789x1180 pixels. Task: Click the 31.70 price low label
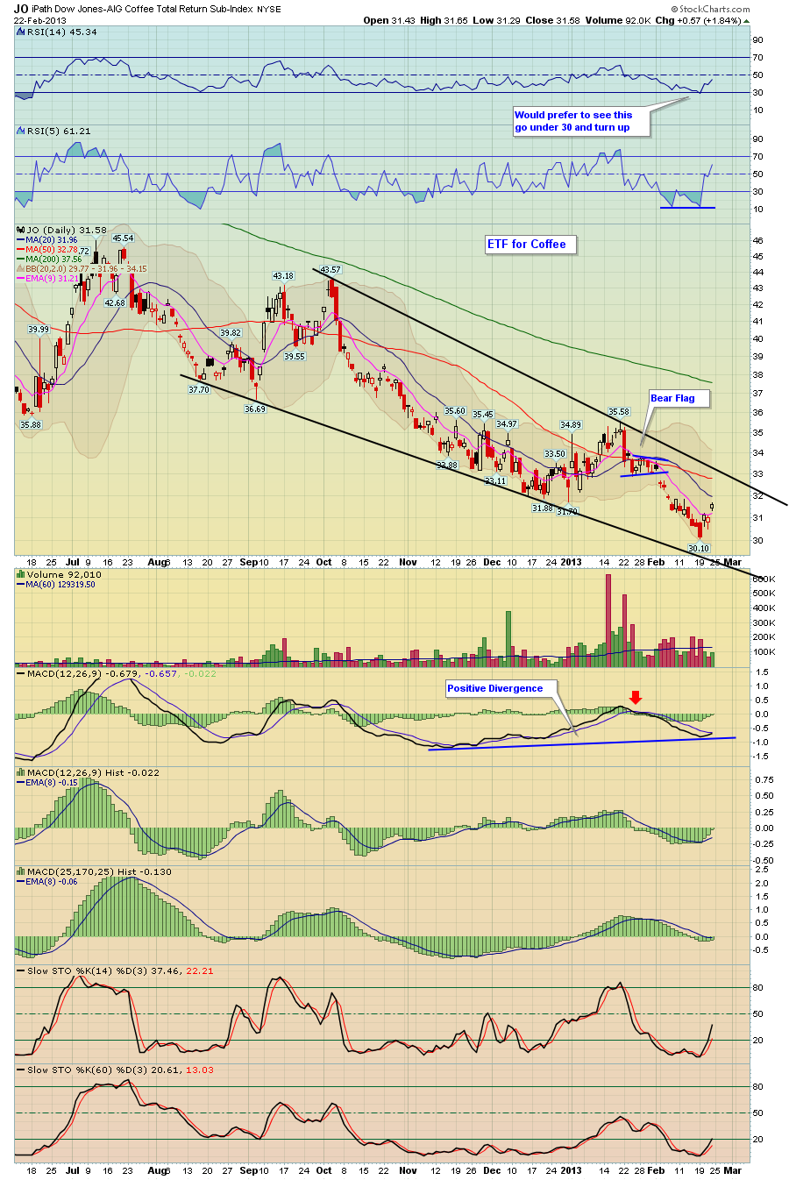click(567, 511)
